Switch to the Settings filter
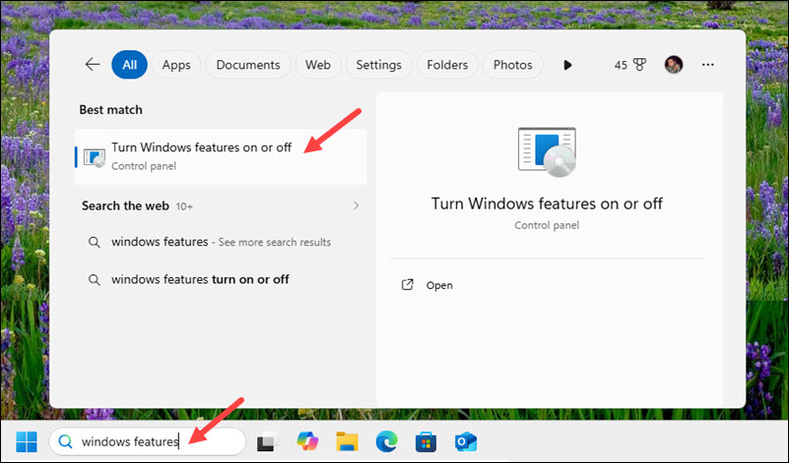 (x=379, y=65)
